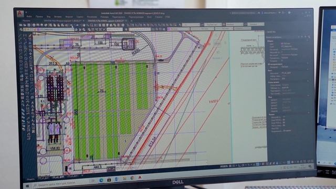Open the layer selection dropdown

[x=49, y=29]
